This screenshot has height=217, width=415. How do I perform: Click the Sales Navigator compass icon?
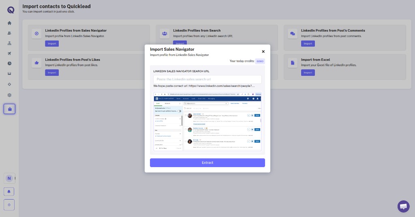pyautogui.click(x=36, y=34)
